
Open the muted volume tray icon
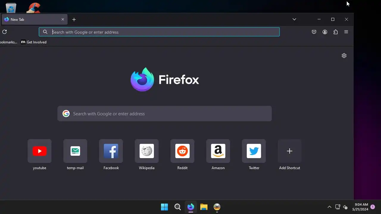pos(345,207)
